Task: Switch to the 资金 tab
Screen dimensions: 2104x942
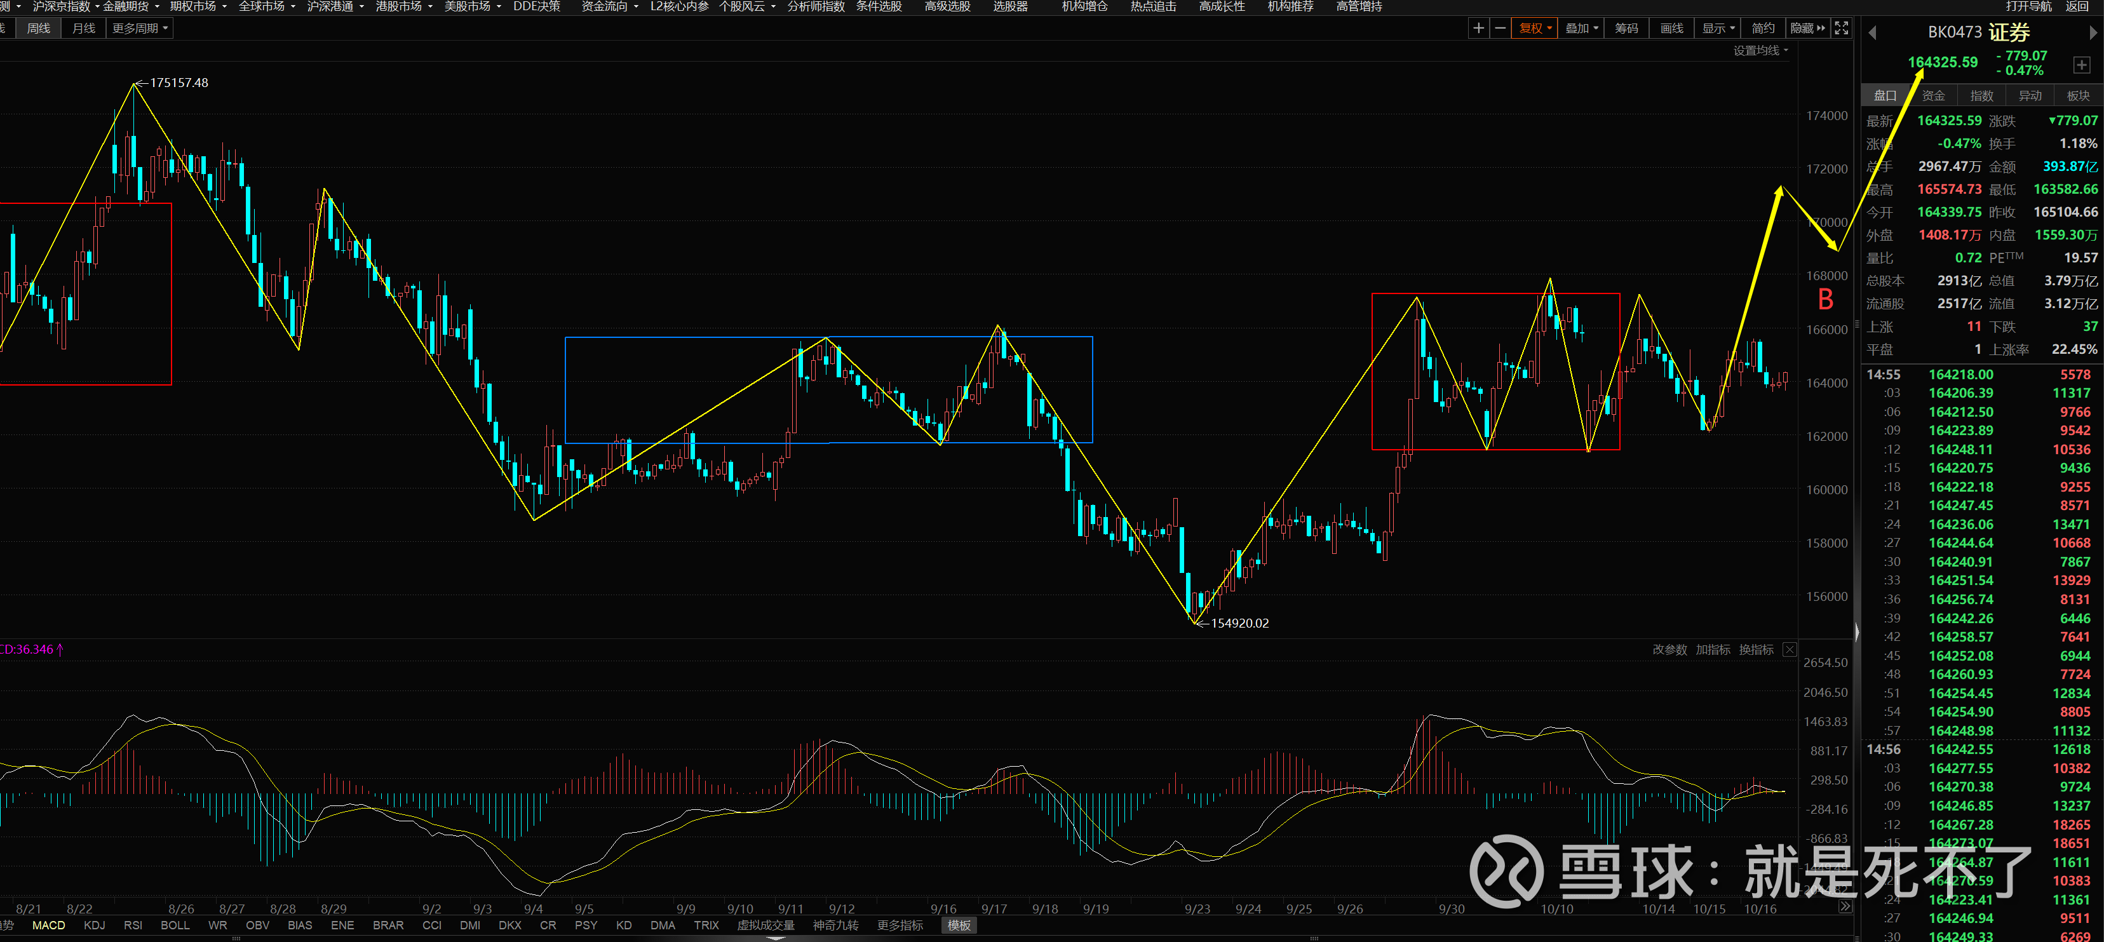Action: point(1933,95)
